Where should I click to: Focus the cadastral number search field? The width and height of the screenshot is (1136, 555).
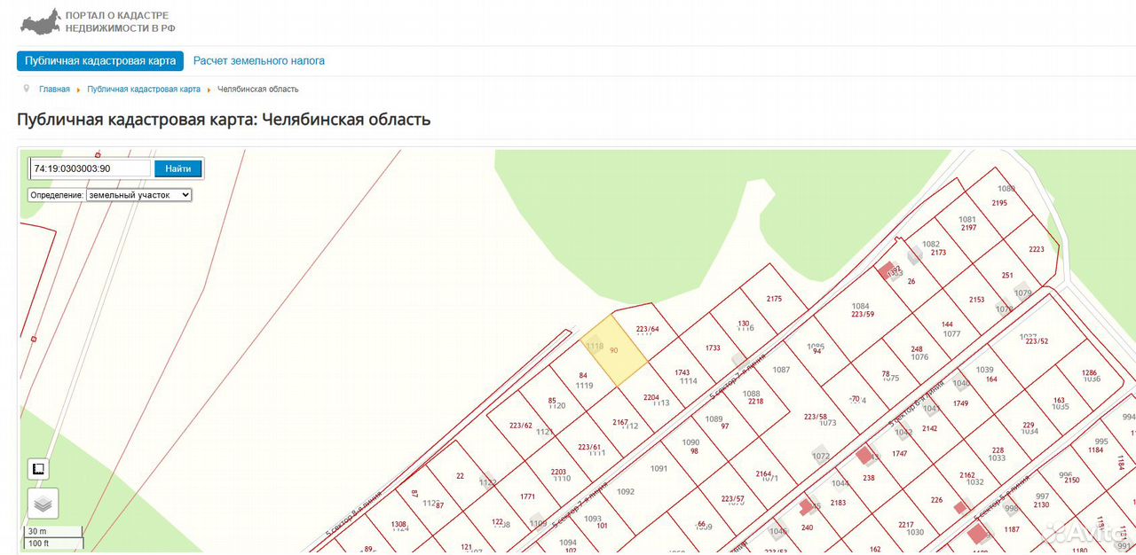pyautogui.click(x=91, y=168)
